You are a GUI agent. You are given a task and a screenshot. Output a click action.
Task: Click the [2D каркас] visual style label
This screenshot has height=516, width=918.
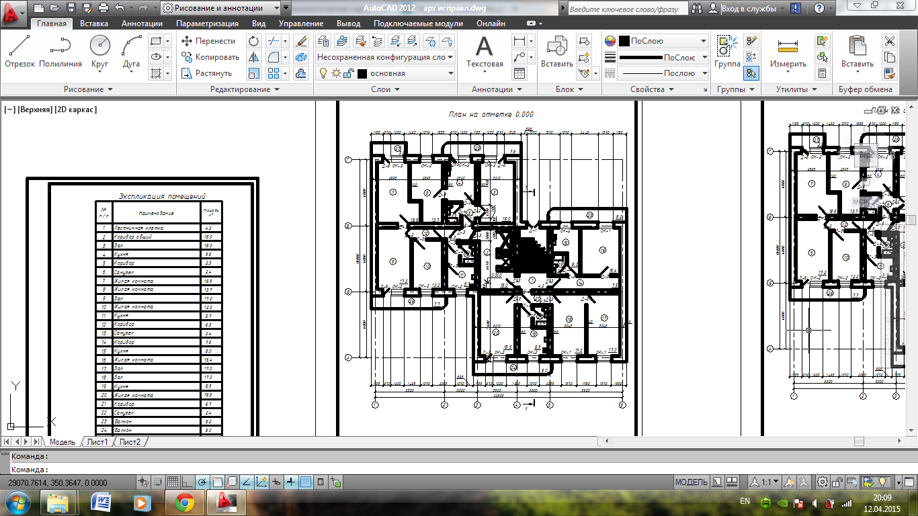tap(77, 110)
